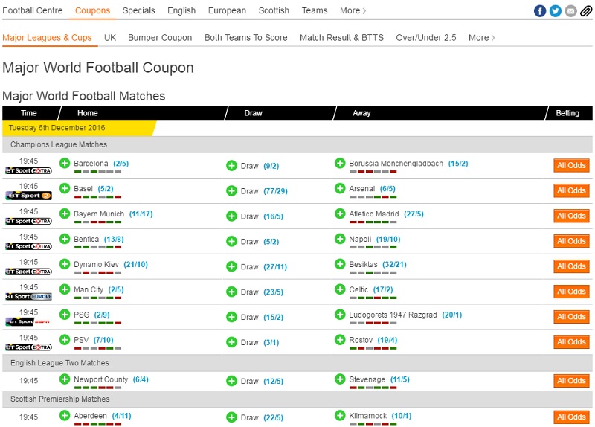Select Draw odds 3/1 for PSV
The image size is (595, 427).
271,342
